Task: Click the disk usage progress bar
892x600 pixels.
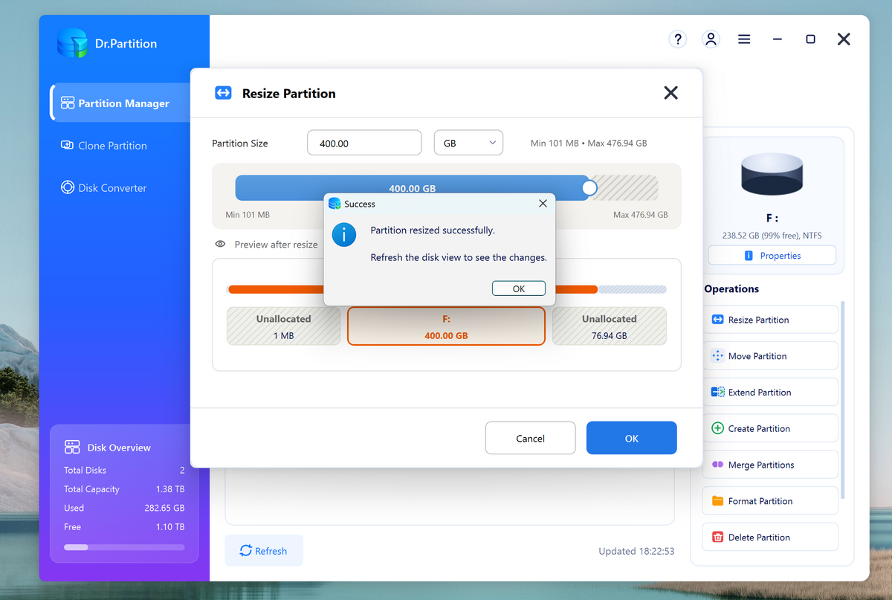Action: pyautogui.click(x=124, y=546)
